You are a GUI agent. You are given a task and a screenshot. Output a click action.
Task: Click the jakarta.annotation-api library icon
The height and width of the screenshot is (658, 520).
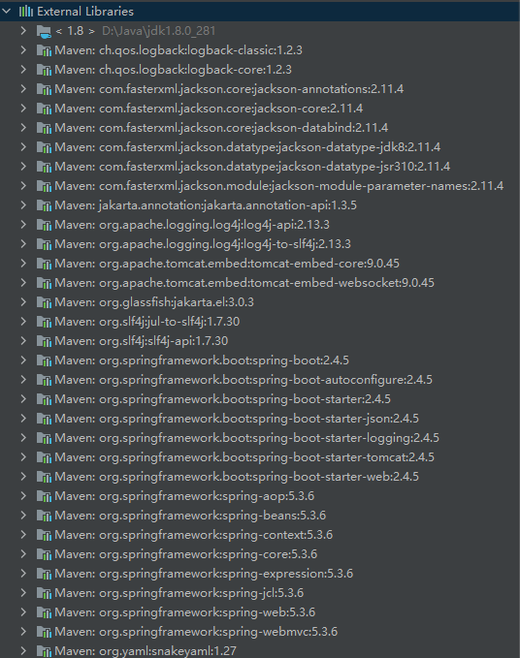coord(44,205)
